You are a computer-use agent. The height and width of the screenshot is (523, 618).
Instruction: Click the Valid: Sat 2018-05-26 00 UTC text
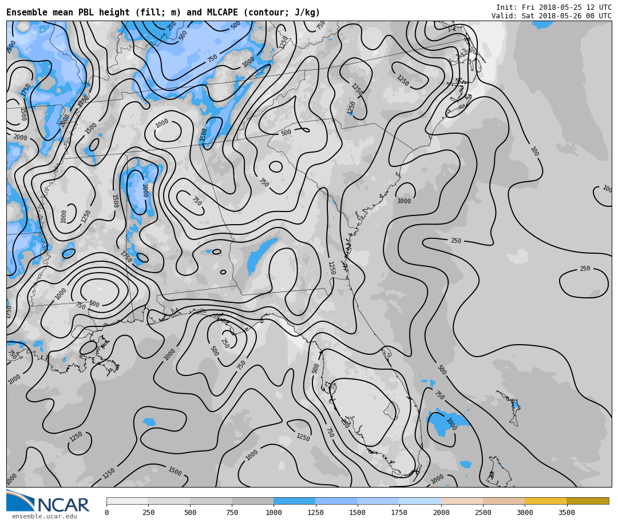552,16
